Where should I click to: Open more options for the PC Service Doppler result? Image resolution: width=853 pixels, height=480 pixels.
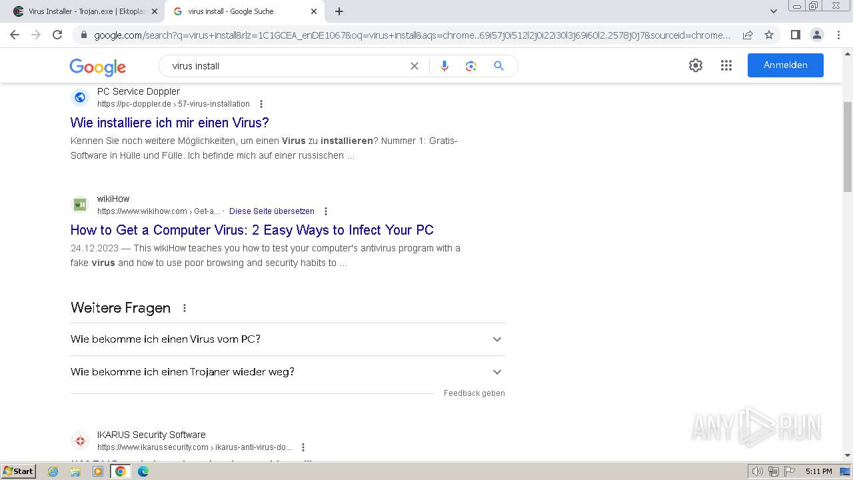(x=261, y=104)
